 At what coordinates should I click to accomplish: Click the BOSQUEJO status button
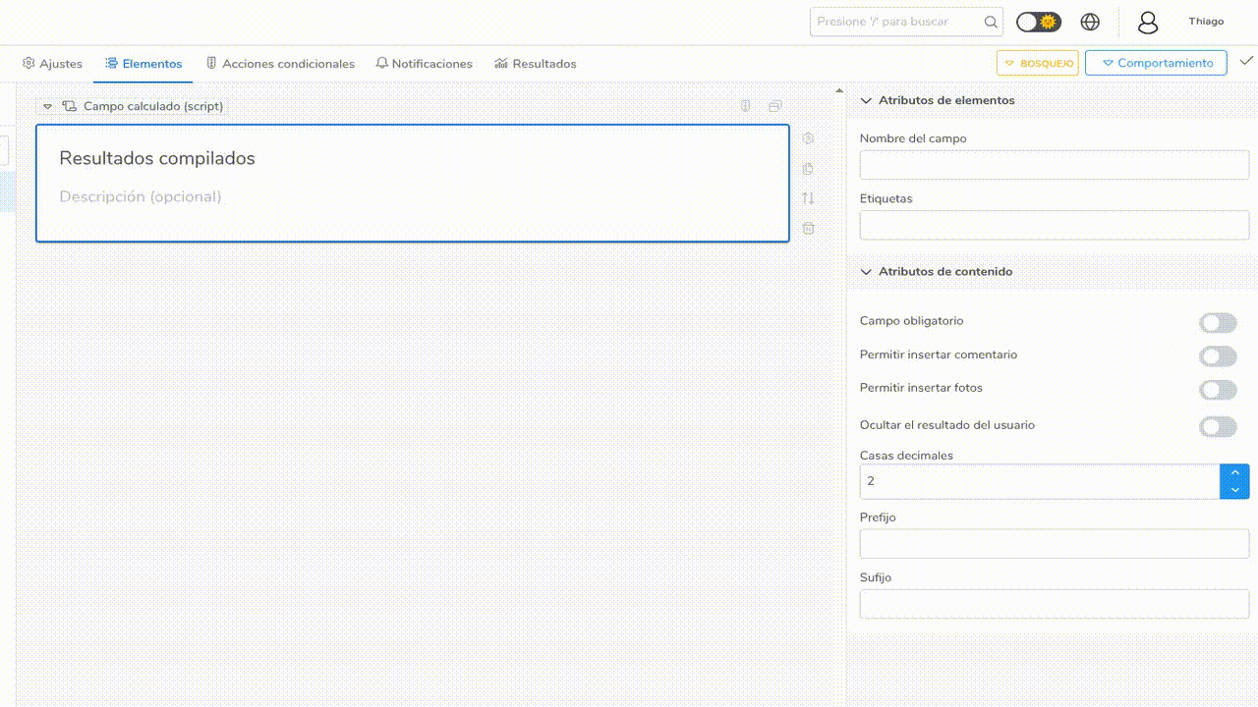[x=1037, y=63]
